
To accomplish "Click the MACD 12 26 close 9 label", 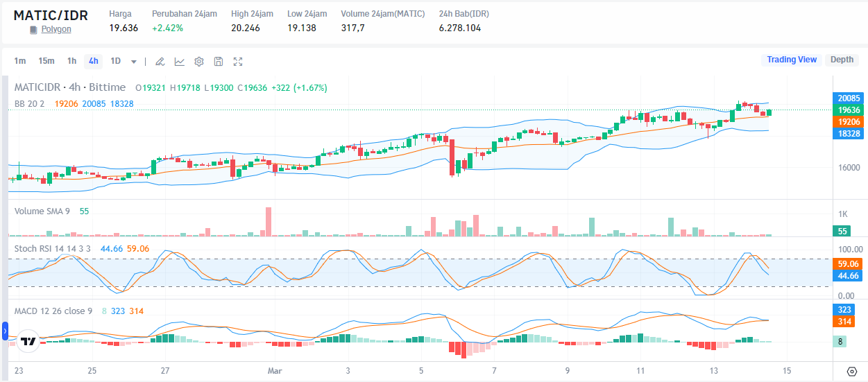I will tap(53, 311).
